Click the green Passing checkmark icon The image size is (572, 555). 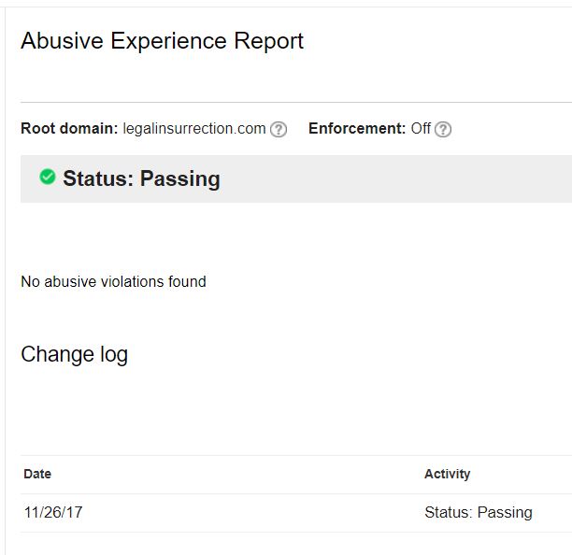click(x=48, y=177)
